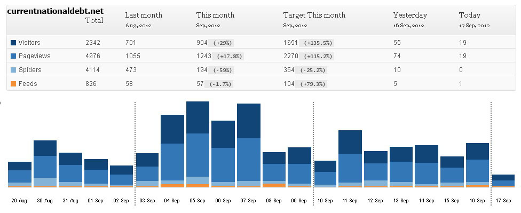Click the 17 Sep bar in chart

(503, 181)
